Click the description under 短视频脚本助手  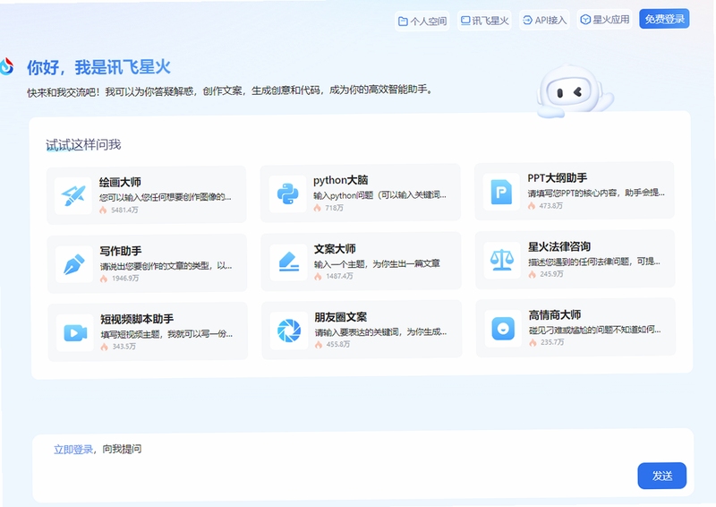[166, 334]
